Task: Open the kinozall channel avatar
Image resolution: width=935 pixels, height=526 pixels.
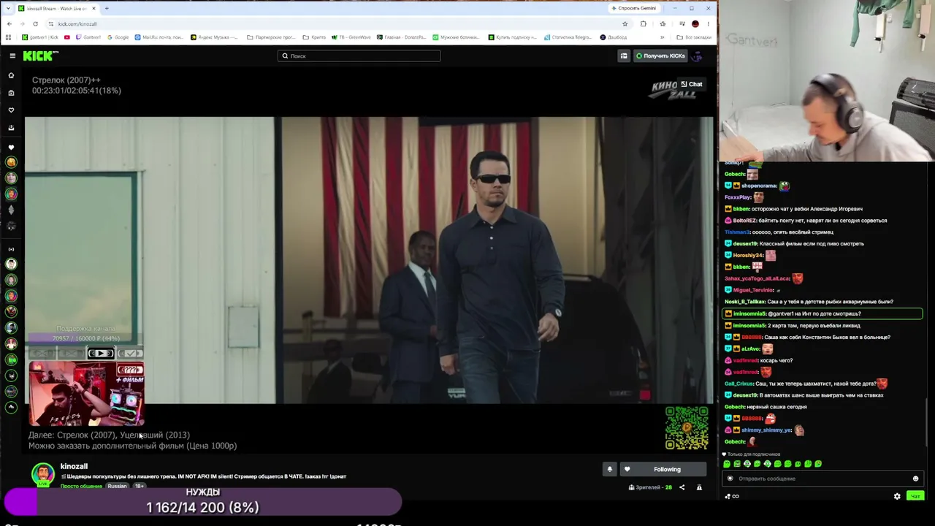Action: 42,473
